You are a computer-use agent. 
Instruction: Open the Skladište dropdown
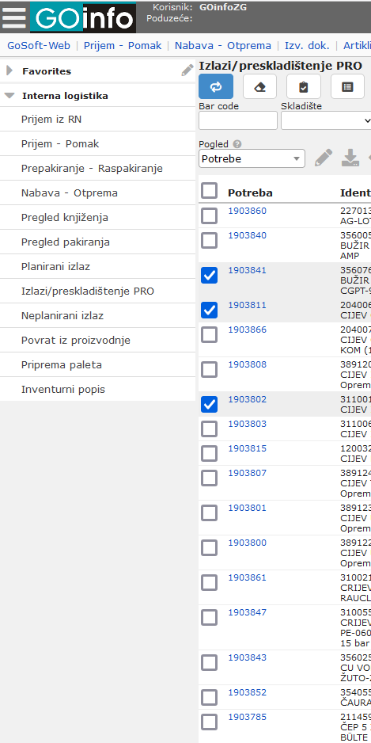(326, 120)
